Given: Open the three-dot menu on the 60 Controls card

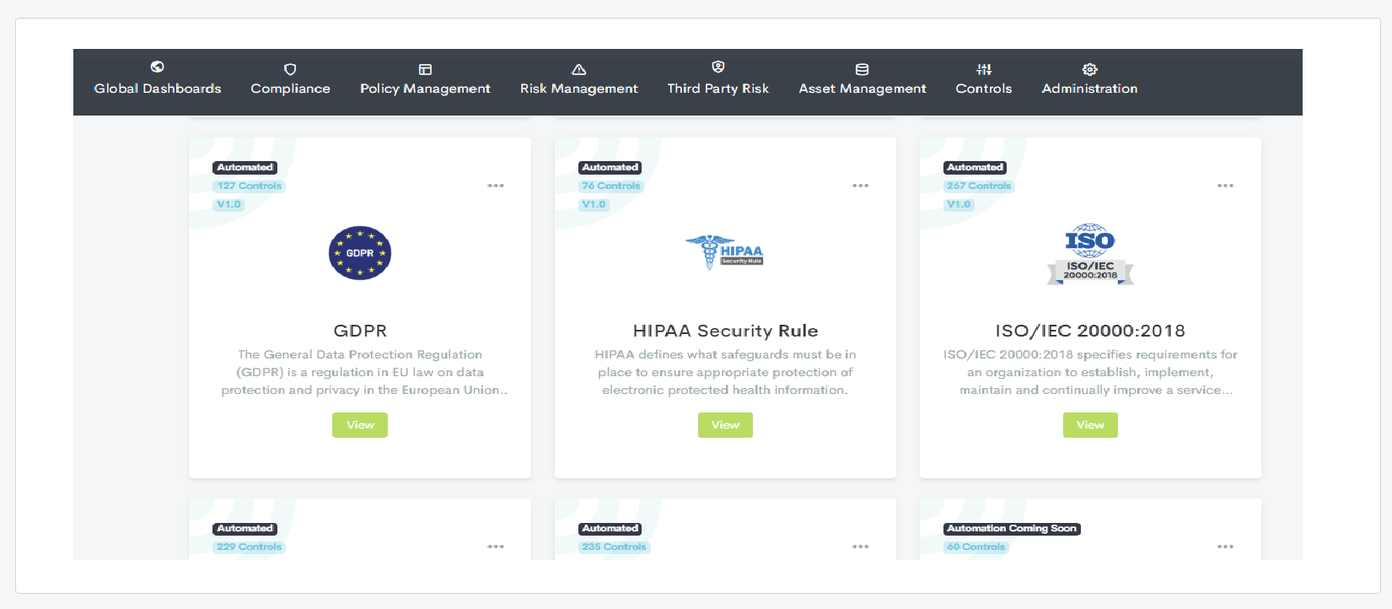Looking at the screenshot, I should (1225, 547).
